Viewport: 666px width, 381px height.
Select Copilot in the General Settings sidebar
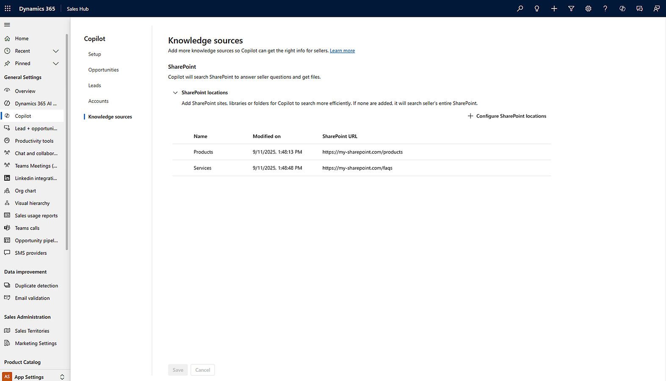coord(32,116)
